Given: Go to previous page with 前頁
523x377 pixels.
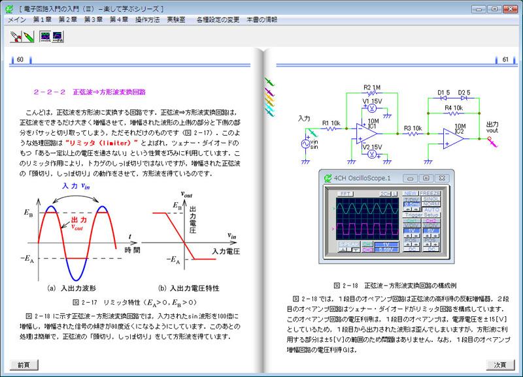Looking at the screenshot, I should point(24,365).
